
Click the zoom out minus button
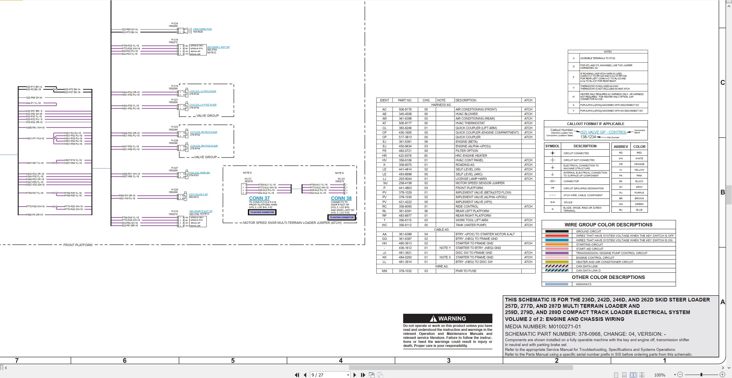(x=680, y=375)
